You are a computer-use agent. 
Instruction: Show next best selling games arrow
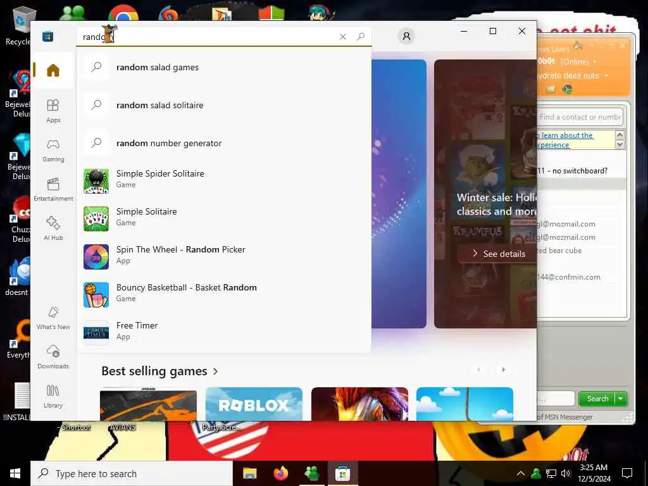coord(503,370)
